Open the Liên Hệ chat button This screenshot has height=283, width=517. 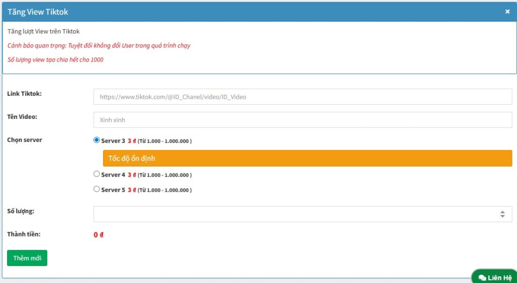tap(495, 277)
